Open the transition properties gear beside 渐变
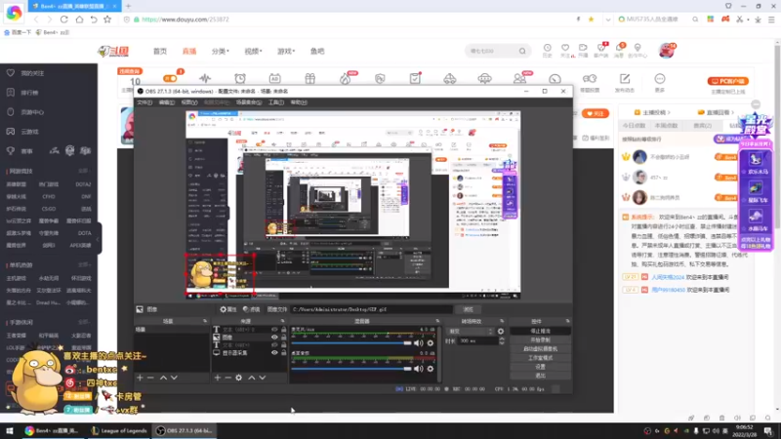 click(501, 332)
